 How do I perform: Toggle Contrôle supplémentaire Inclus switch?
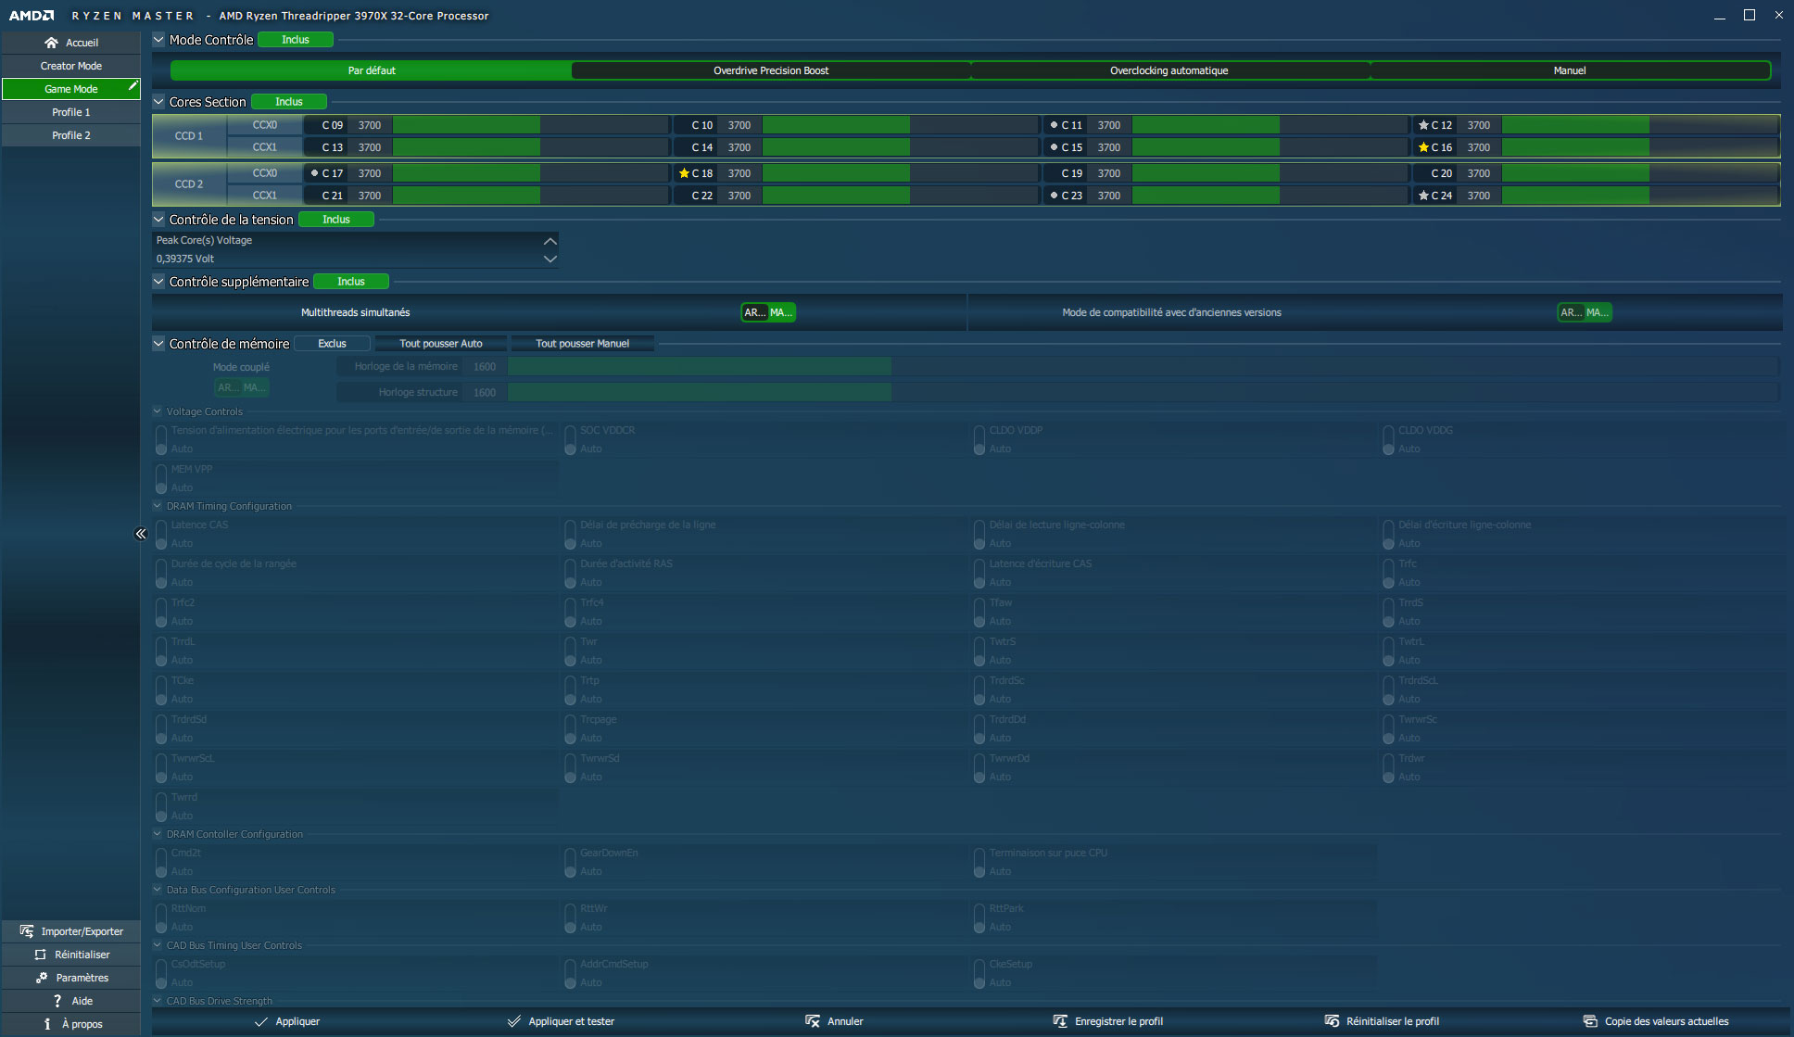click(350, 282)
